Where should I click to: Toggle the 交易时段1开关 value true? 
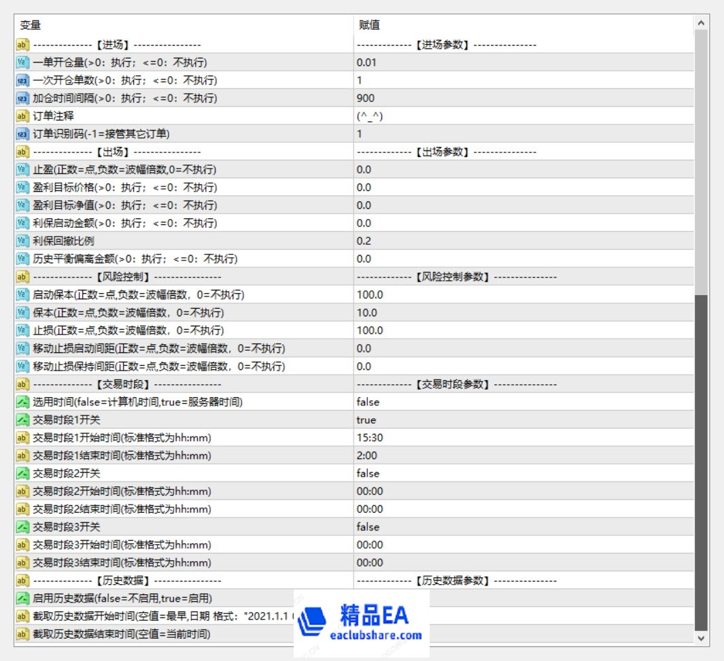(366, 420)
